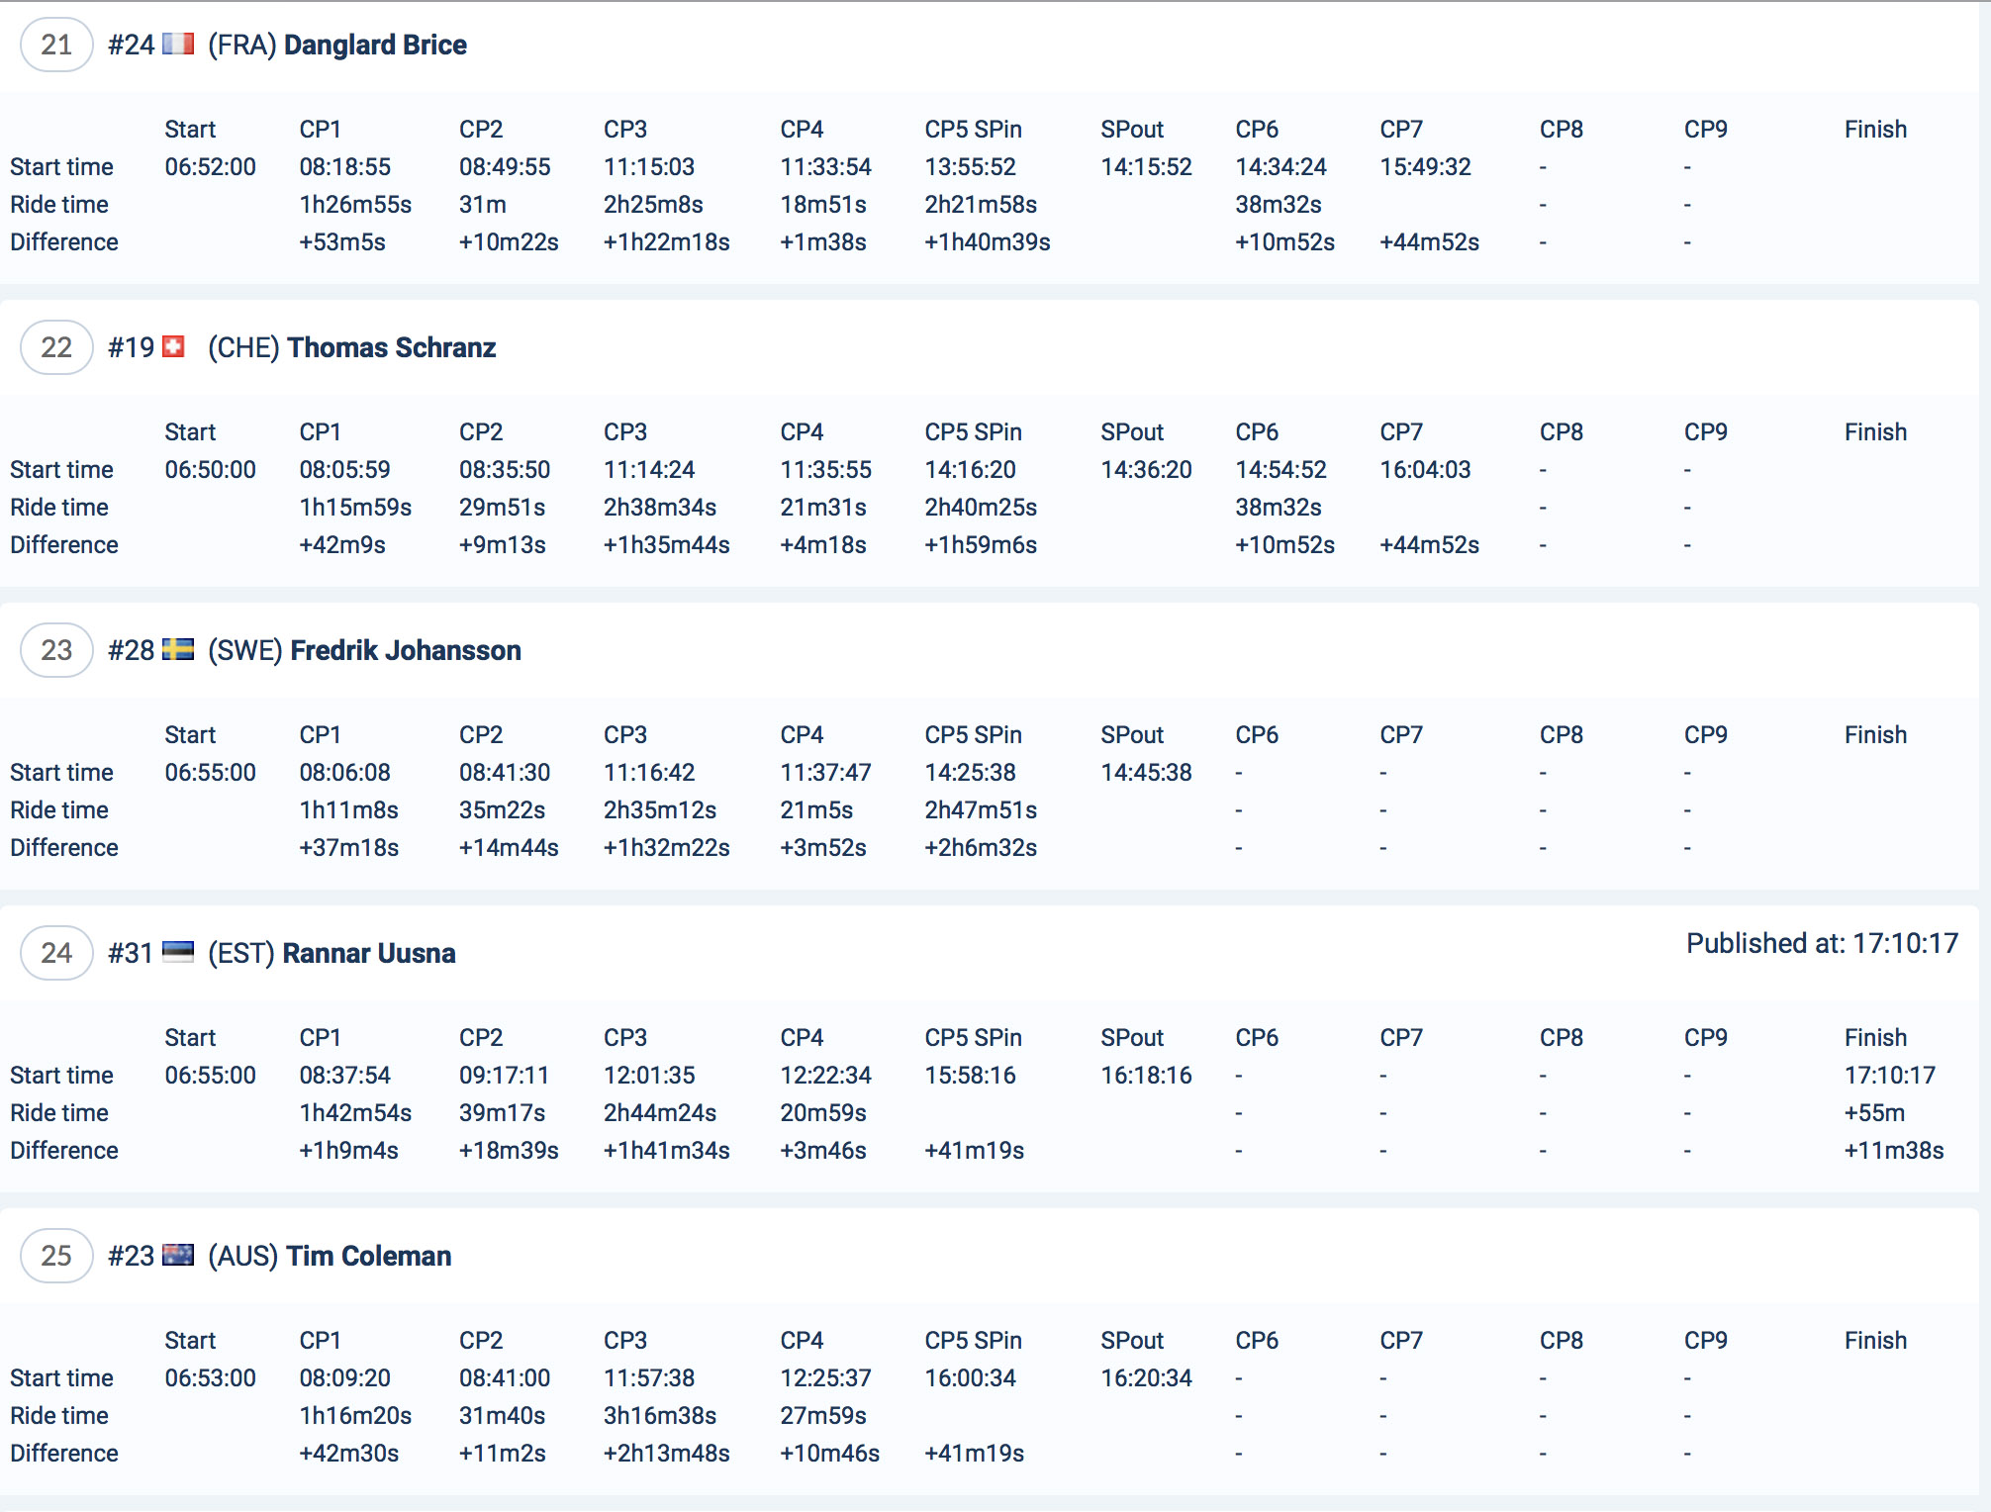Image resolution: width=1991 pixels, height=1512 pixels.
Task: Select the rank 25 circle badge
Action: 56,1256
